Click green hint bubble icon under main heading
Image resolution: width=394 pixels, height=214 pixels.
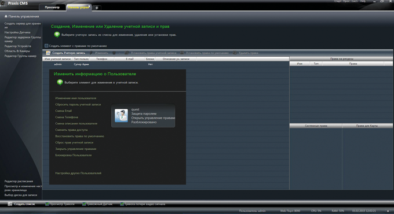point(57,34)
